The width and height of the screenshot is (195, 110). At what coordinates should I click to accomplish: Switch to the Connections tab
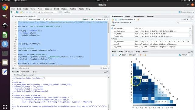[139, 16]
